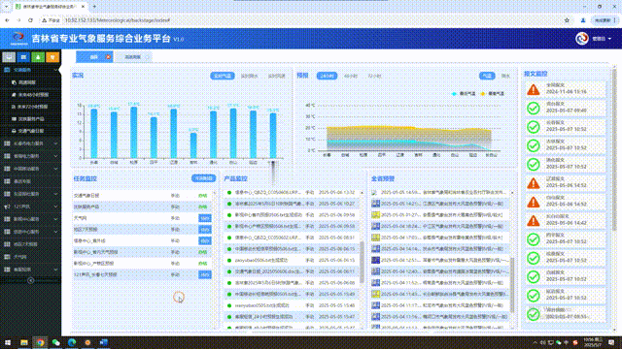Image resolution: width=622 pixels, height=349 pixels.
Task: Click the gray monitor icon in sidebar toolbar
Action: coord(9,57)
